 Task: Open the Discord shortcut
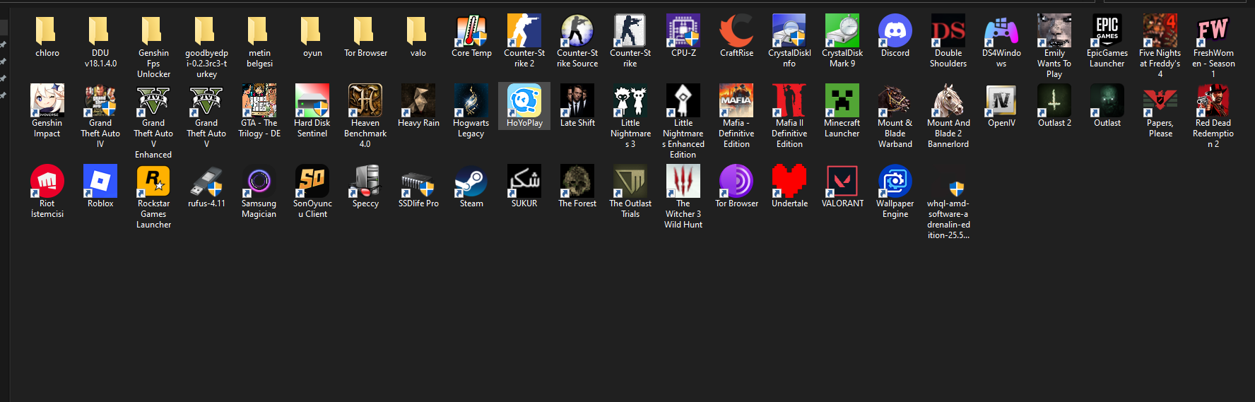(895, 30)
